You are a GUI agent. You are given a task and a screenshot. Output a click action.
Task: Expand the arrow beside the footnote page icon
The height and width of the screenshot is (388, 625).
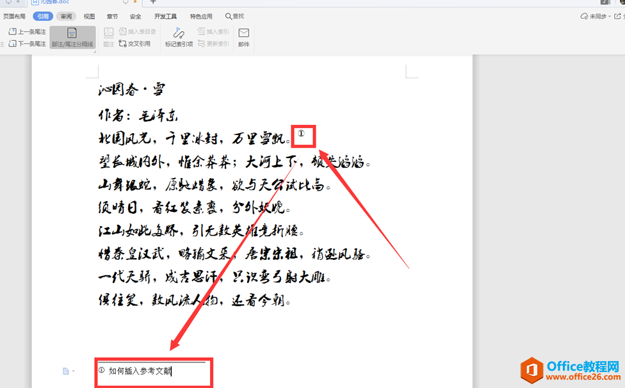pos(74,371)
